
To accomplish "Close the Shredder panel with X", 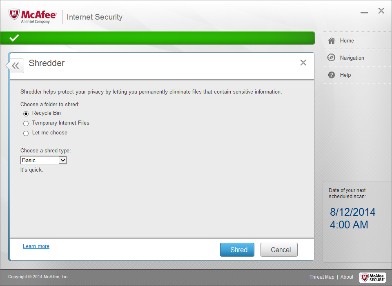I will click(303, 63).
